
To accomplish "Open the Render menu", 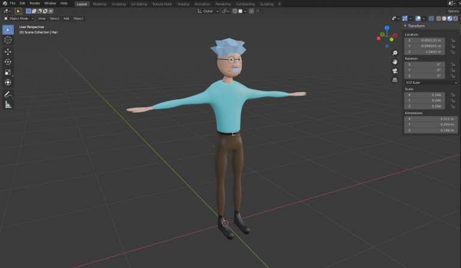I will [35, 3].
